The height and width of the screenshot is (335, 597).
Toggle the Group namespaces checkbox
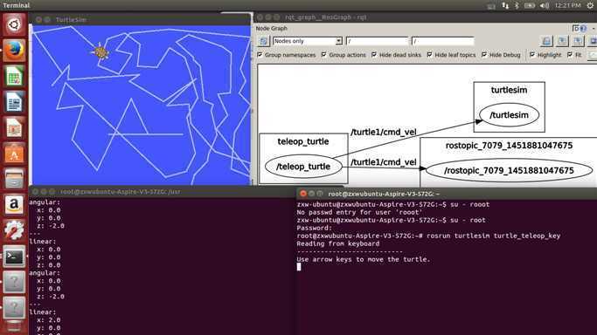pyautogui.click(x=260, y=55)
